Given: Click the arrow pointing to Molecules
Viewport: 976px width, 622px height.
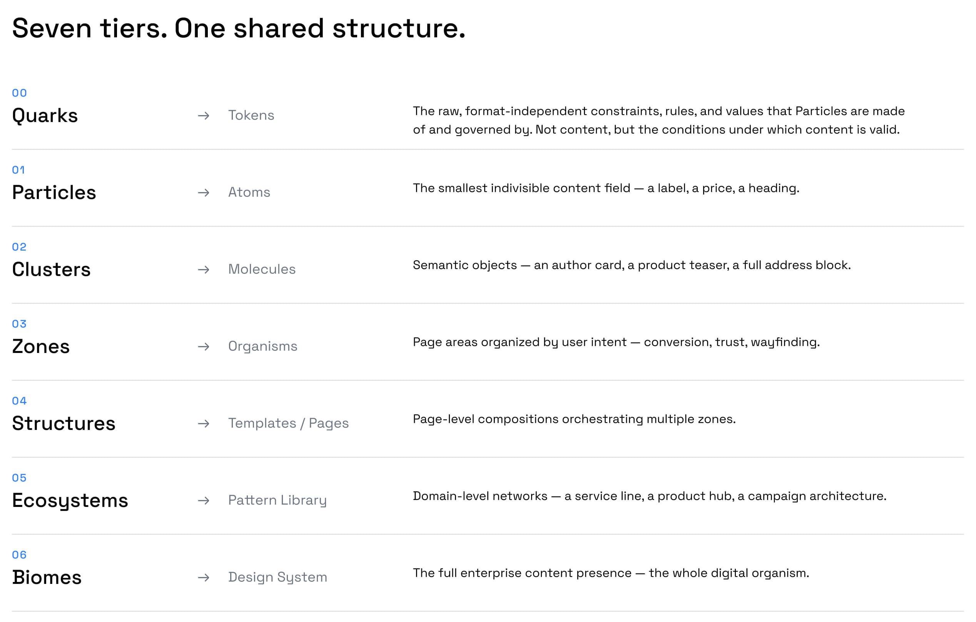Looking at the screenshot, I should (x=204, y=270).
